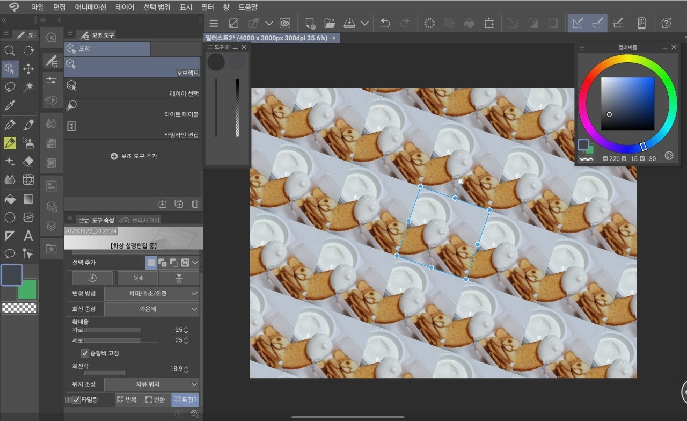687x421 pixels.
Task: Click flip vertical button
Action: click(179, 278)
